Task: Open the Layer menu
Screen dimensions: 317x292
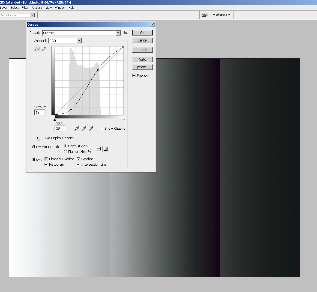Action: click(x=4, y=8)
